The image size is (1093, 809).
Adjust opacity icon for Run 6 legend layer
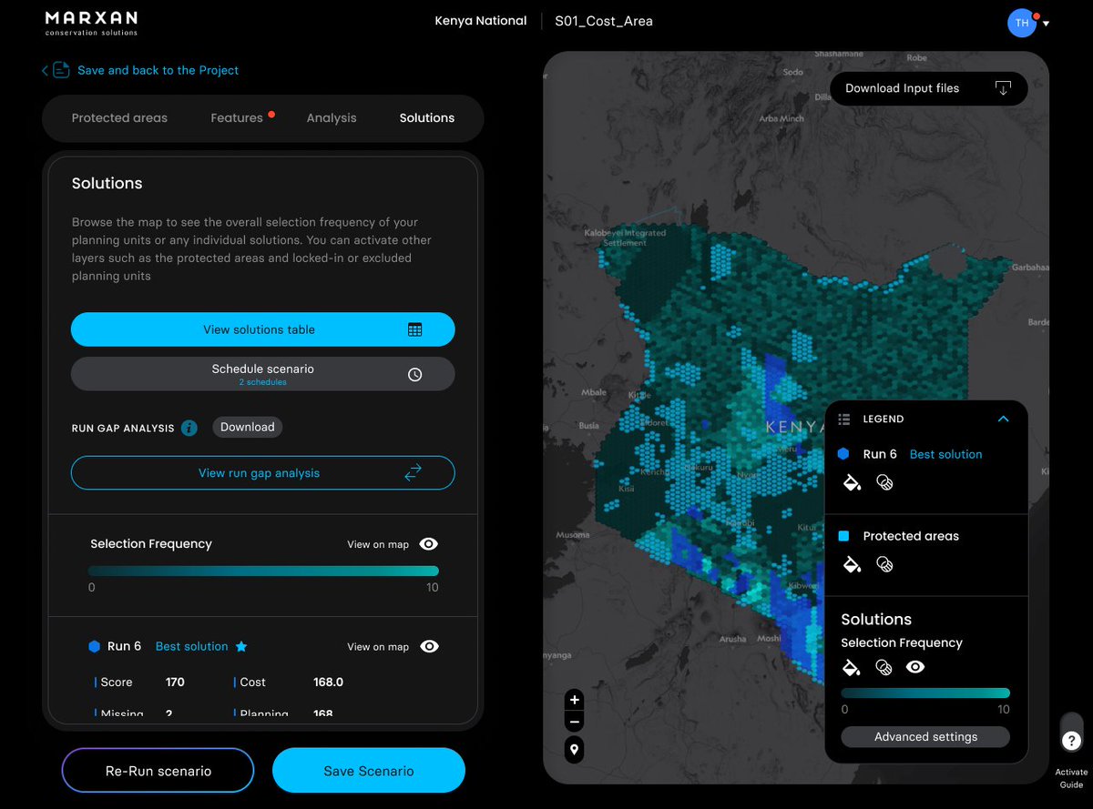pos(884,482)
